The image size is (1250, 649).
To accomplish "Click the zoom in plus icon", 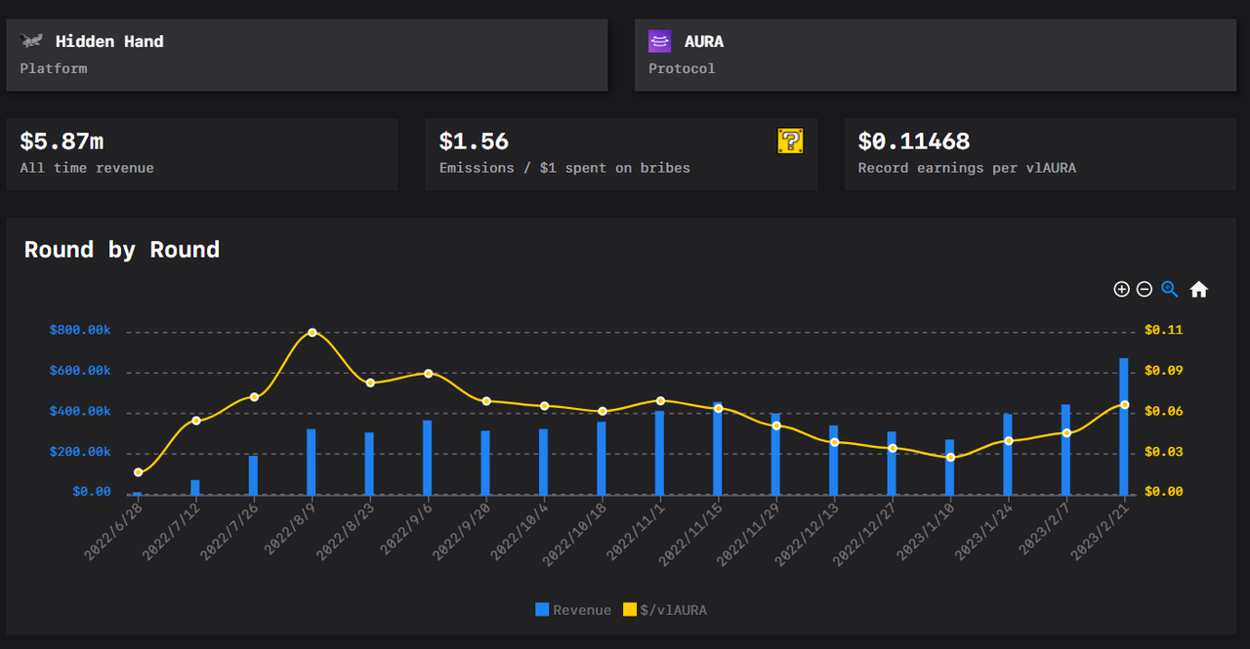I will pyautogui.click(x=1121, y=289).
